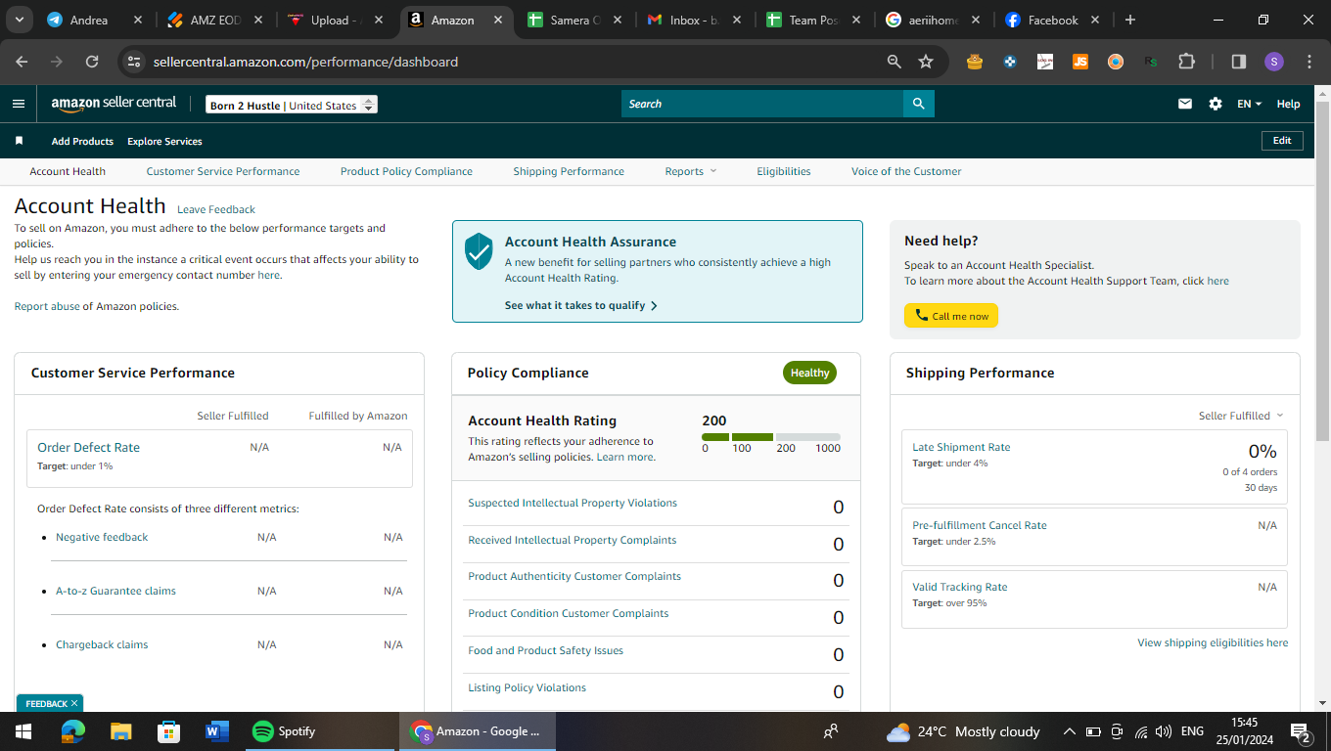Select the Voice of the Customer tab
The height and width of the screenshot is (751, 1331).
pyautogui.click(x=906, y=171)
